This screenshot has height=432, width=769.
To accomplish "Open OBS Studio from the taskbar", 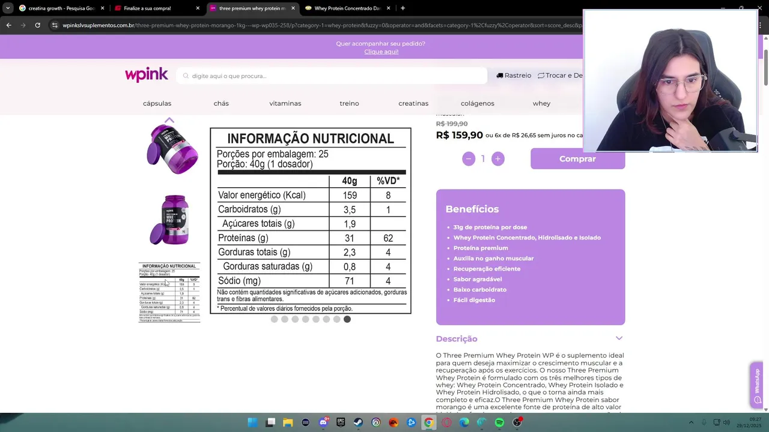I will (517, 422).
